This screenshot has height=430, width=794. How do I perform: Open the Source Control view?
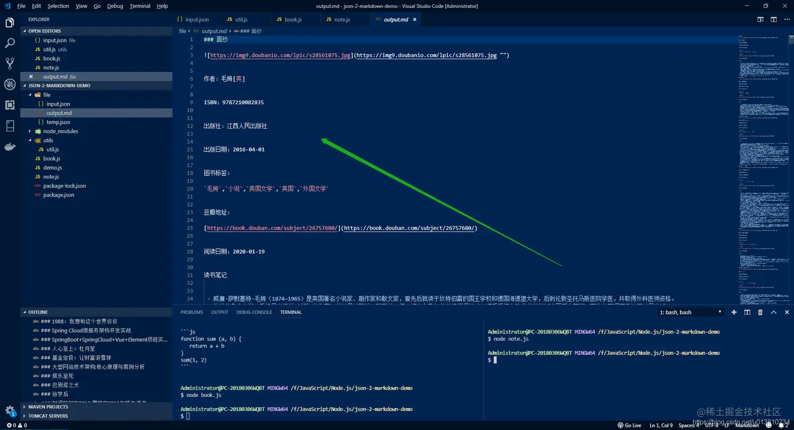click(9, 64)
